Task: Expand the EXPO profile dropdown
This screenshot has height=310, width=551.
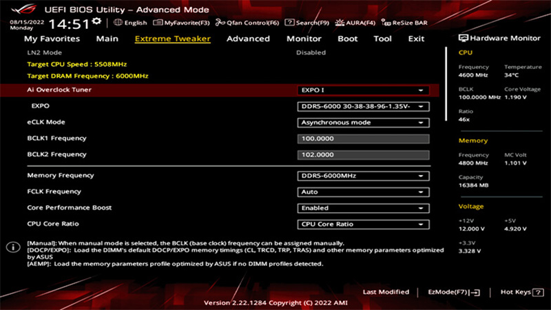Action: 363,107
